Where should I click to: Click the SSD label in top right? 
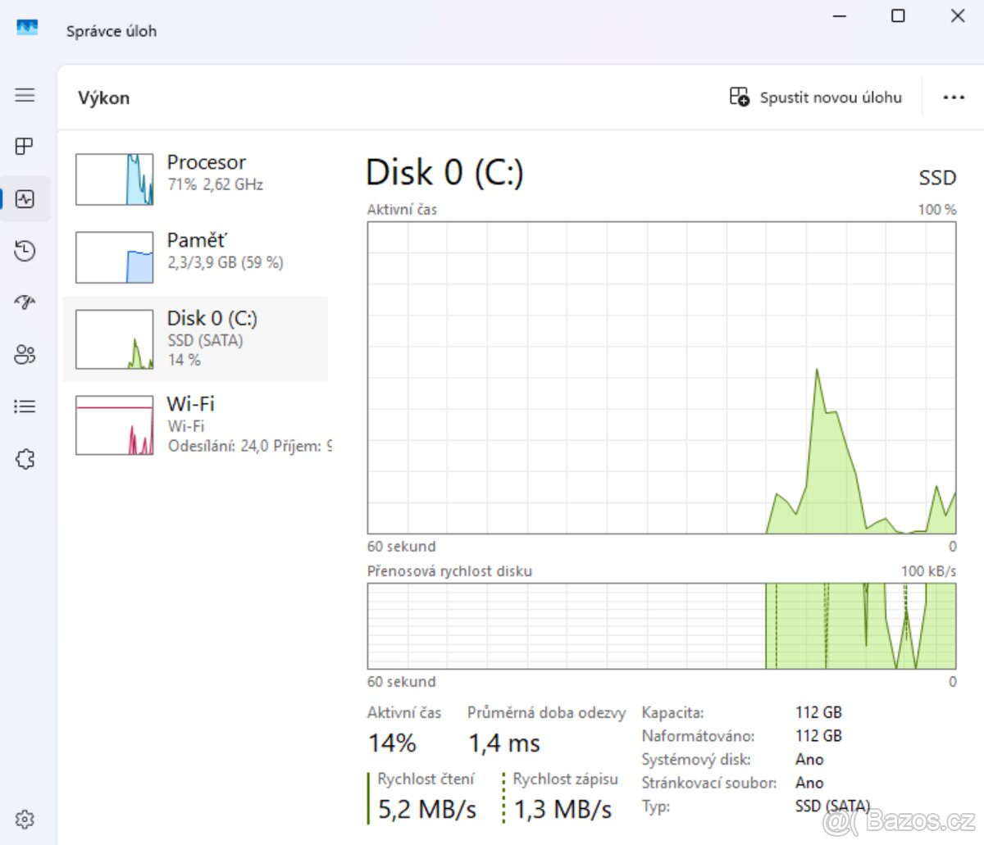[x=937, y=177]
